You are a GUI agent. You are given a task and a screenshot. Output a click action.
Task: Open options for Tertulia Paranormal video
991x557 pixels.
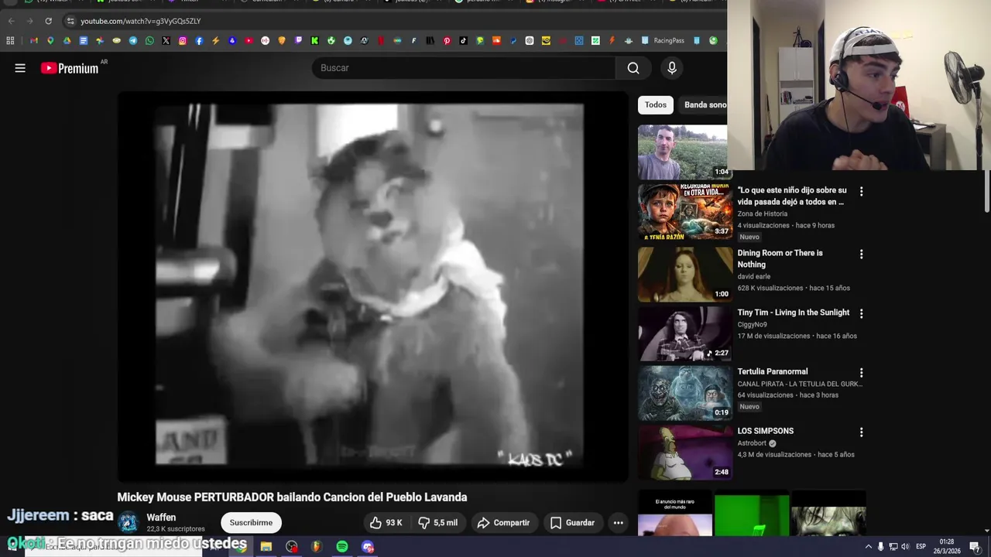click(861, 373)
